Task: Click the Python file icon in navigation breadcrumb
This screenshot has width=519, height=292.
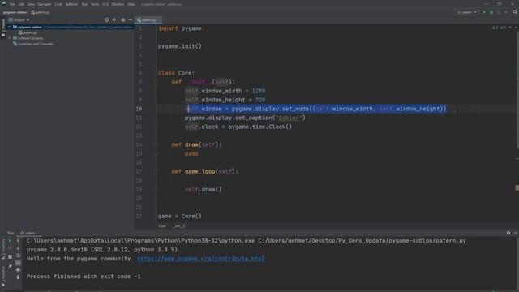Action: tap(32, 12)
